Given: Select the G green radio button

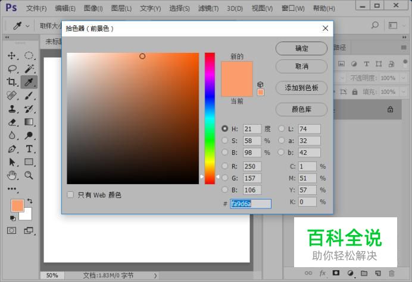Looking at the screenshot, I should pyautogui.click(x=224, y=178).
